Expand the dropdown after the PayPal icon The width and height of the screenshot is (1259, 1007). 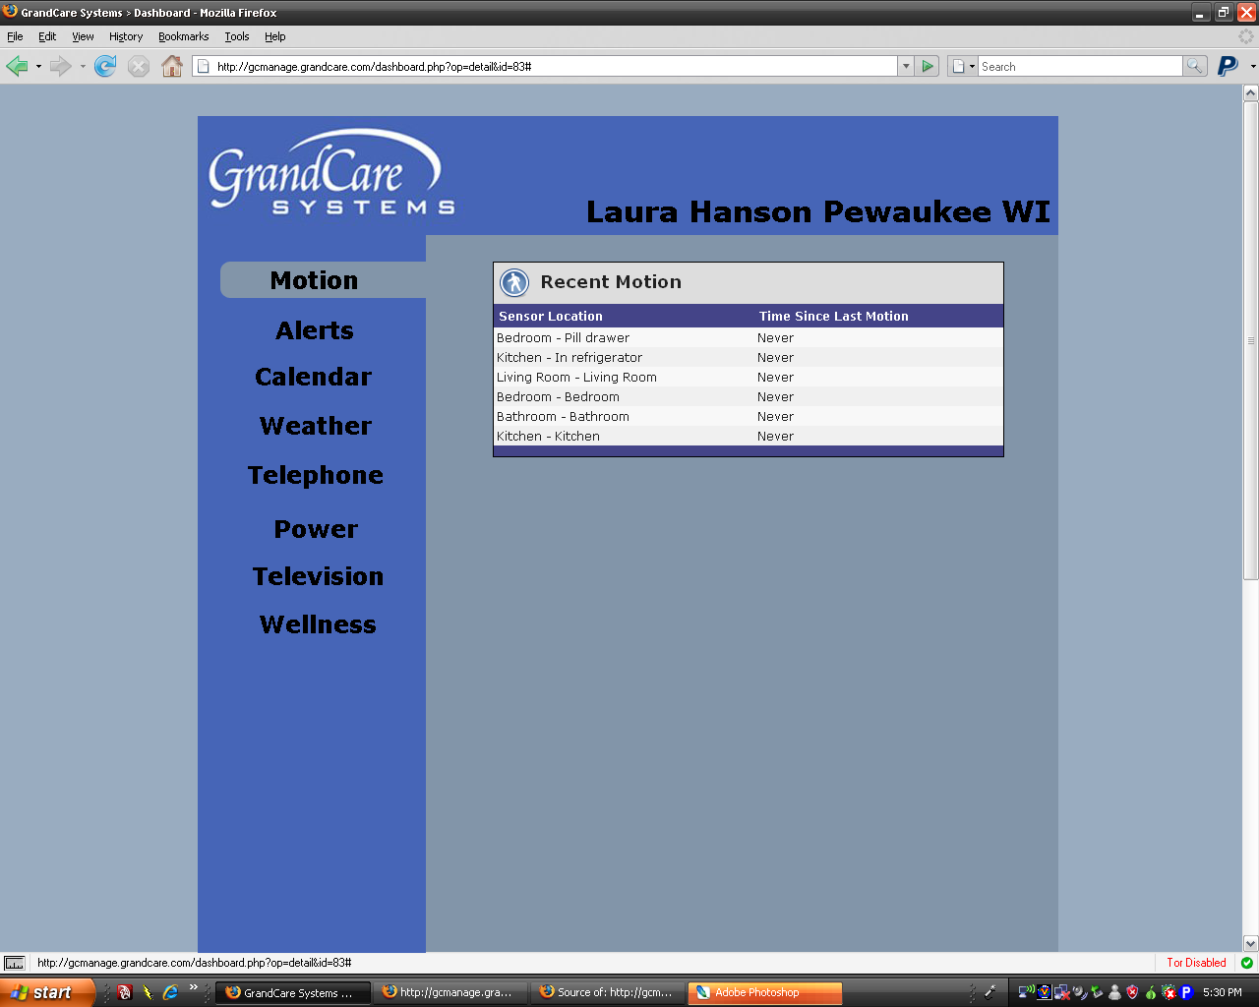1252,66
